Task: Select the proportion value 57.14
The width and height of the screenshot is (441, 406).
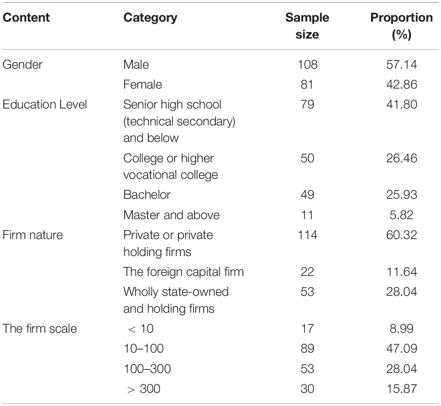Action: pyautogui.click(x=401, y=65)
